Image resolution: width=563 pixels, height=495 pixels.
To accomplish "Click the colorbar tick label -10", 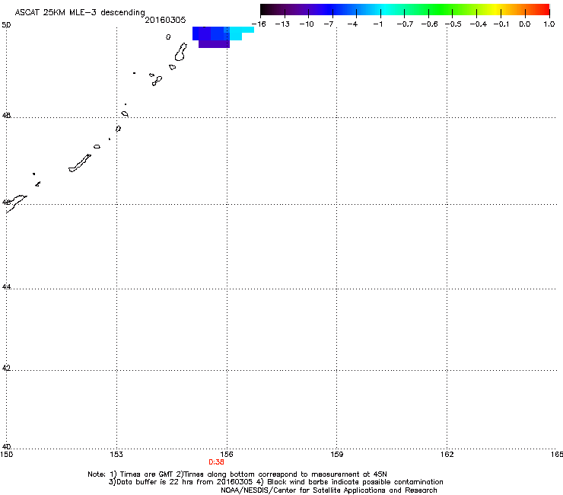I will 307,24.
